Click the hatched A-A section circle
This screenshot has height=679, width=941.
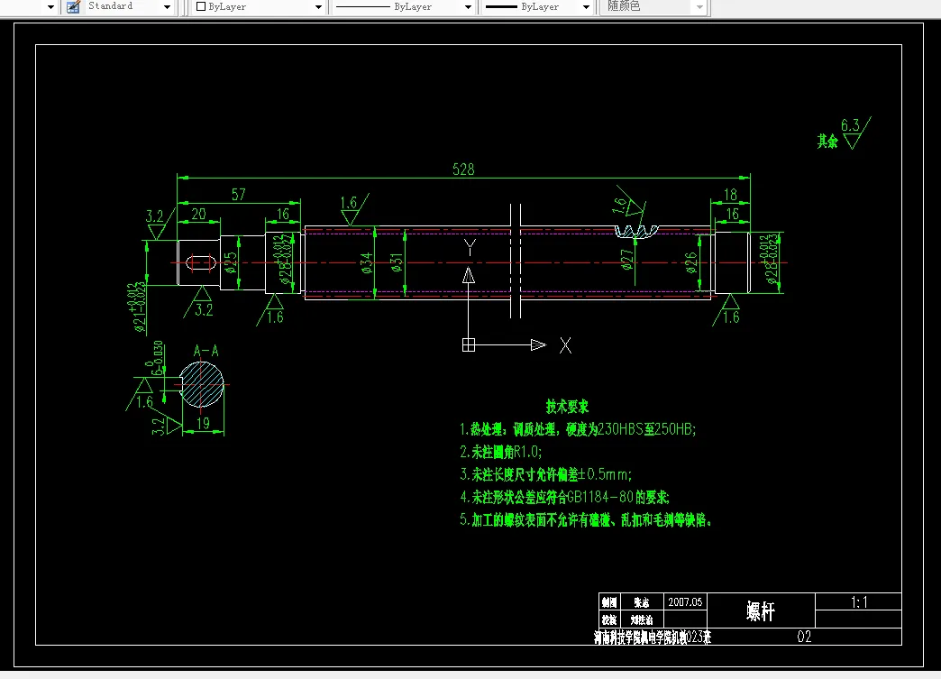pos(202,384)
